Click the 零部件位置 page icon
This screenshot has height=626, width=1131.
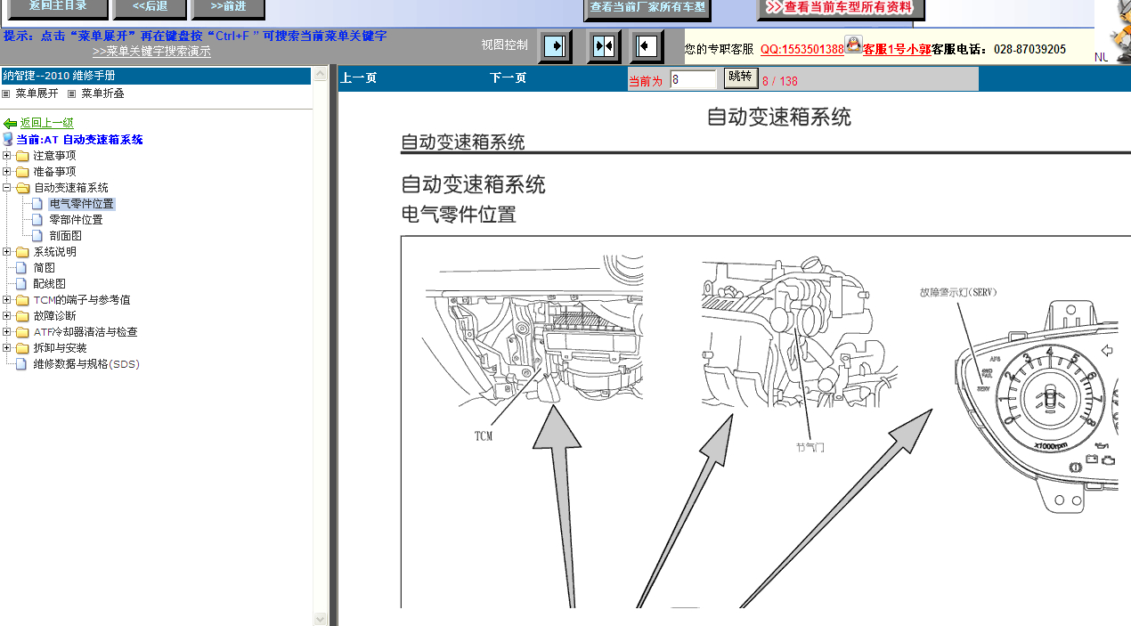(x=37, y=220)
